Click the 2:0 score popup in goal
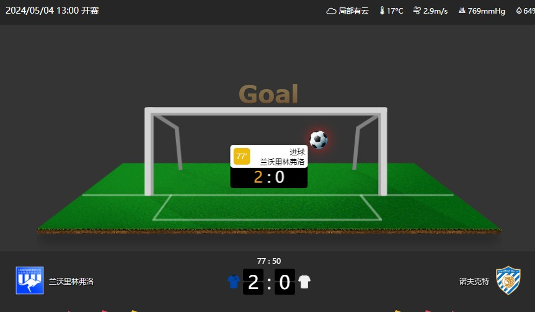Image resolution: width=535 pixels, height=312 pixels. click(269, 178)
